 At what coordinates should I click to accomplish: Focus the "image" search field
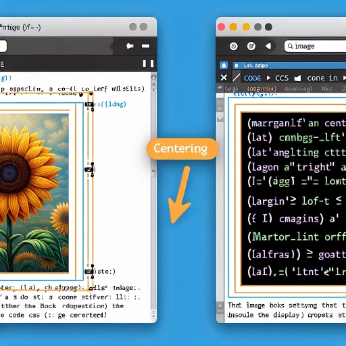click(315, 46)
